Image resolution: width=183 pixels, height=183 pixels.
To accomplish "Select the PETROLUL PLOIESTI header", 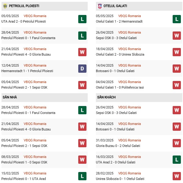I will pyautogui.click(x=44, y=6).
